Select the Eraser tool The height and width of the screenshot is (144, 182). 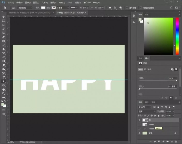[x=3, y=57]
